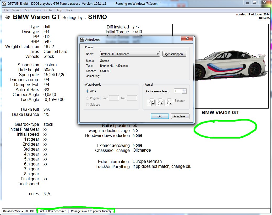Open the Foto menu
The image size is (272, 215).
coord(37,10)
